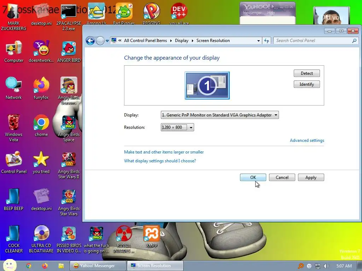Expand arrow after All Control Panel Items breadcrumb
This screenshot has width=362, height=271.
(x=171, y=41)
